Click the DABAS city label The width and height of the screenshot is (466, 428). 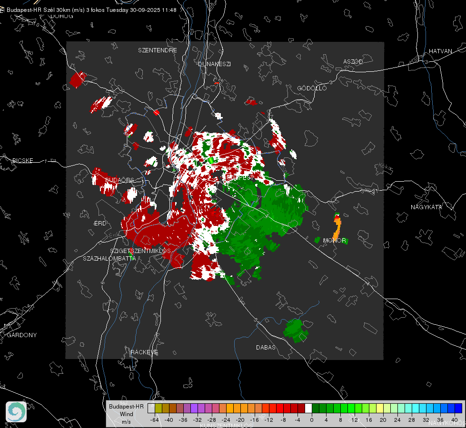tap(266, 347)
